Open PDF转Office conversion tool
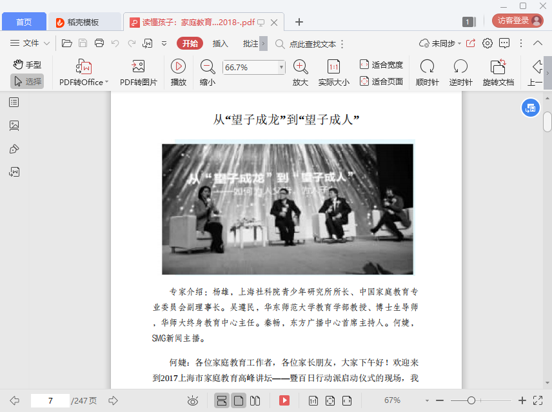This screenshot has width=552, height=412. (84, 73)
